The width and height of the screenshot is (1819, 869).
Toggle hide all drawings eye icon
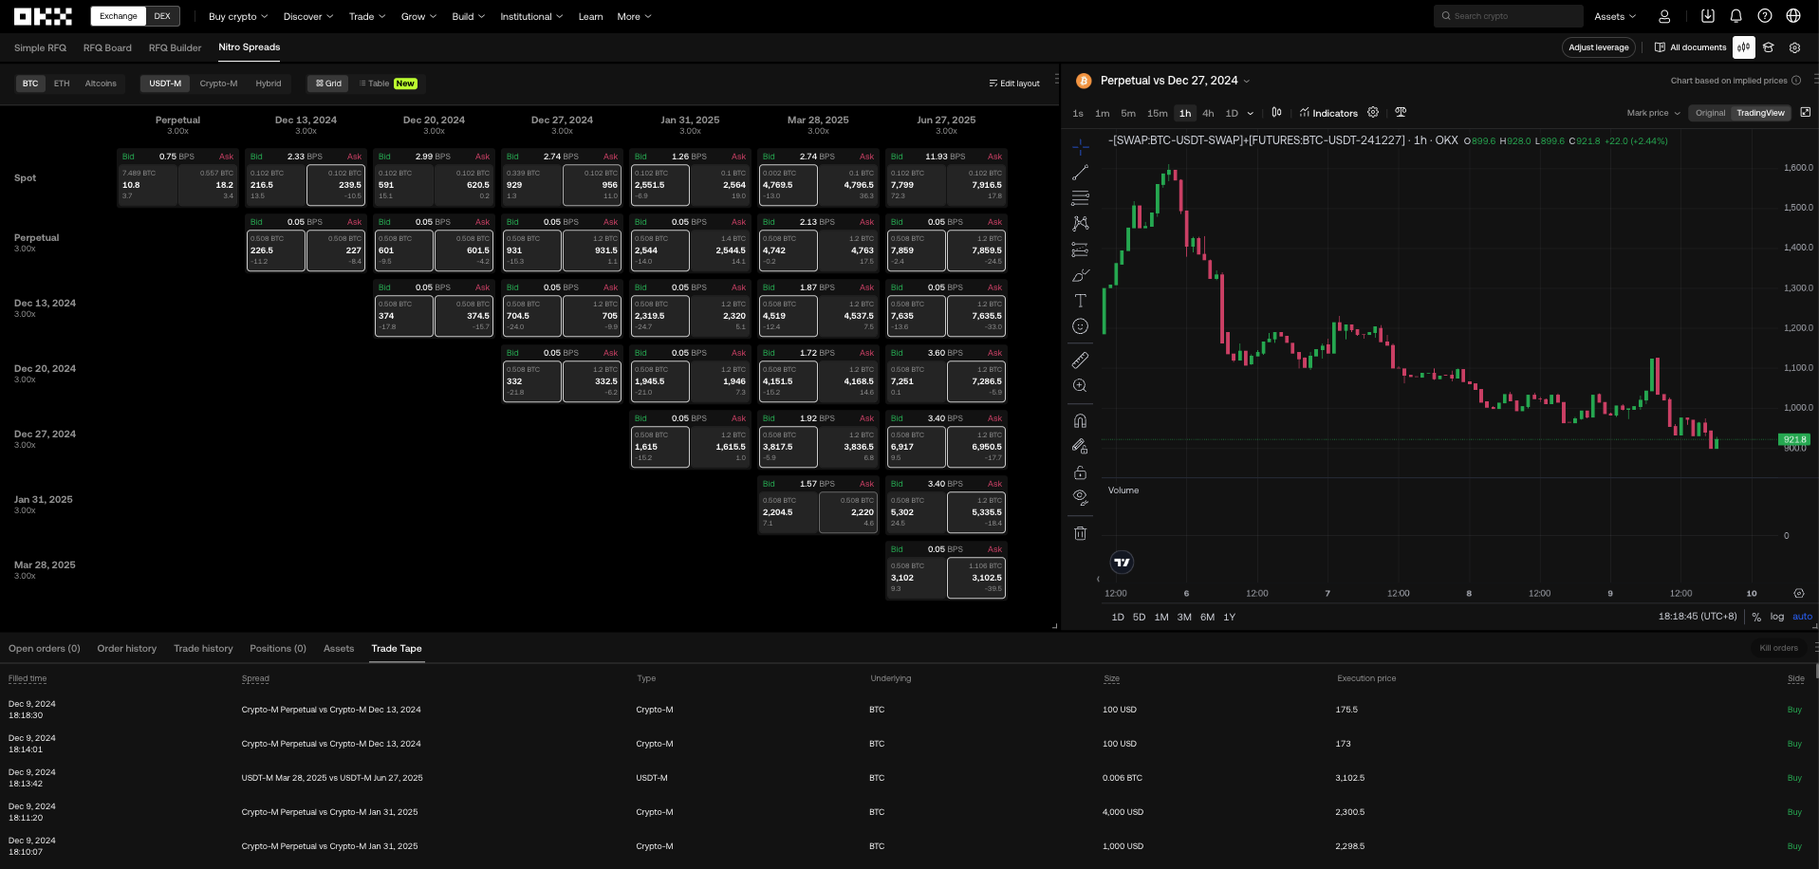[x=1080, y=497]
